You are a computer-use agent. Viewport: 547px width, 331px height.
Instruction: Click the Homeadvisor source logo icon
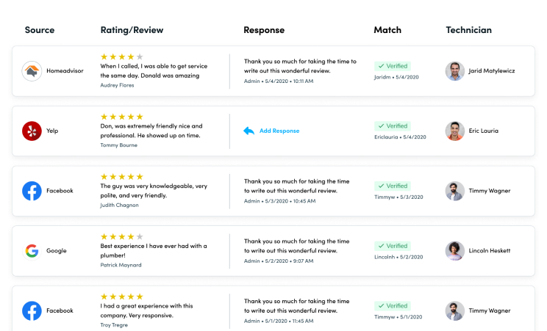pos(32,71)
